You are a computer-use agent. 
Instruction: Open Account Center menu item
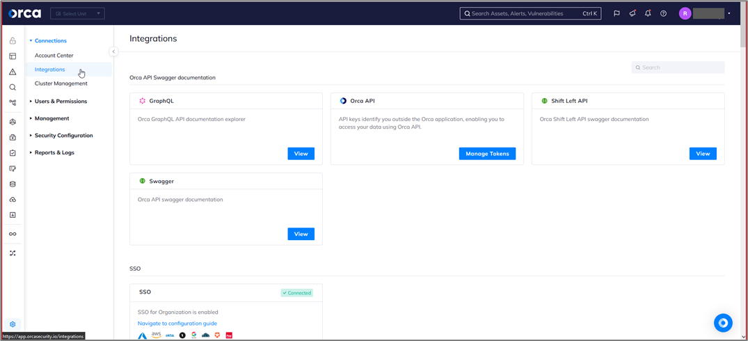coord(54,56)
